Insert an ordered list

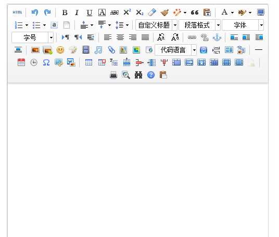point(19,25)
